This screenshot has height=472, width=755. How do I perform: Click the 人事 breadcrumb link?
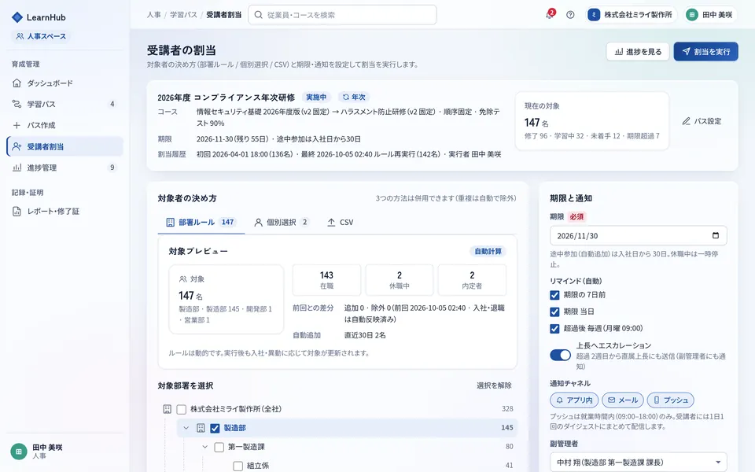coord(154,15)
